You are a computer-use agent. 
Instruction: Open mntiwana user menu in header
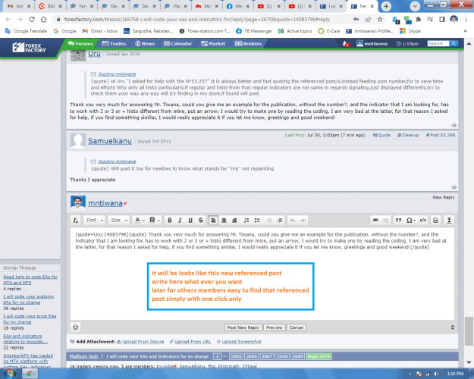coord(372,43)
